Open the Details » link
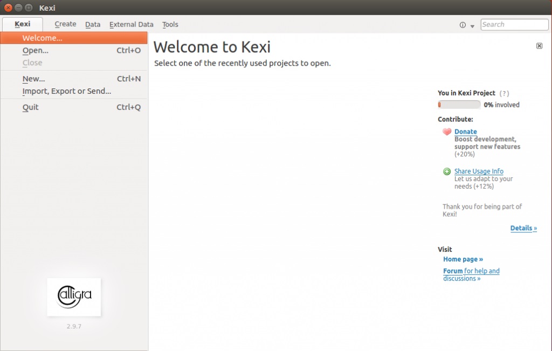Viewport: 552px width, 351px height. tap(523, 228)
